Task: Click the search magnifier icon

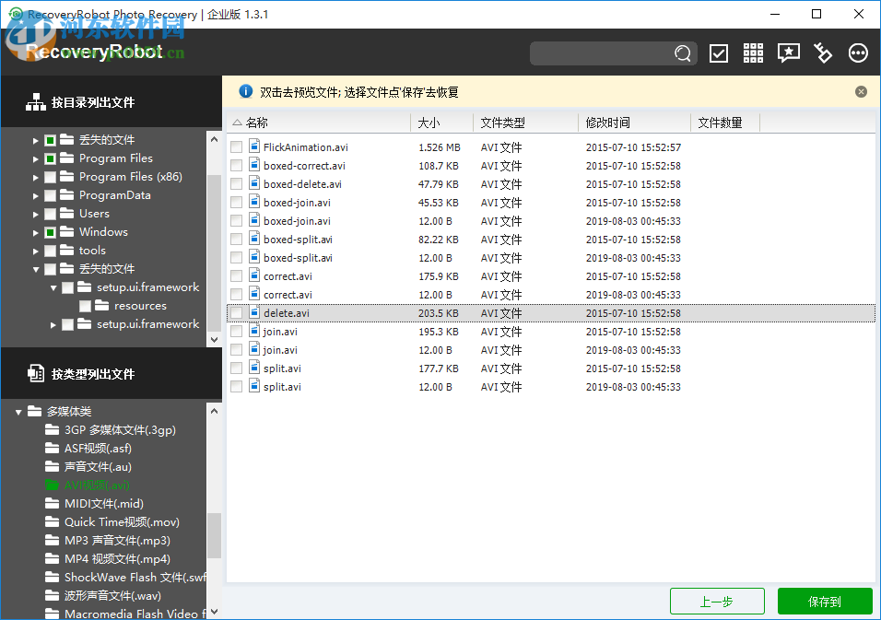Action: point(682,53)
